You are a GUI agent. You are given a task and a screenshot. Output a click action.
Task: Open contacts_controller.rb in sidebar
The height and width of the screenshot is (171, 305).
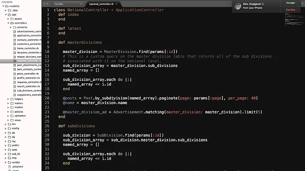[29, 40]
